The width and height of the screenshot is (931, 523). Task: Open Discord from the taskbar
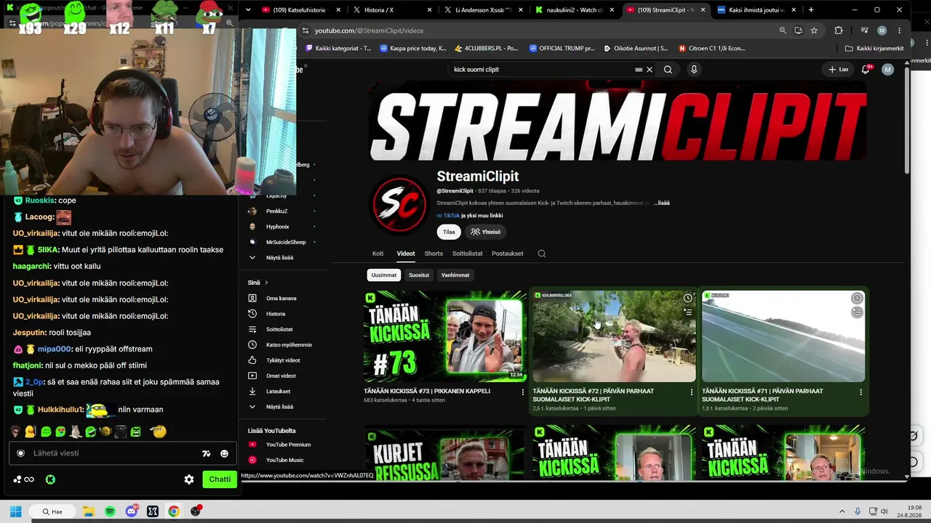coord(132,511)
